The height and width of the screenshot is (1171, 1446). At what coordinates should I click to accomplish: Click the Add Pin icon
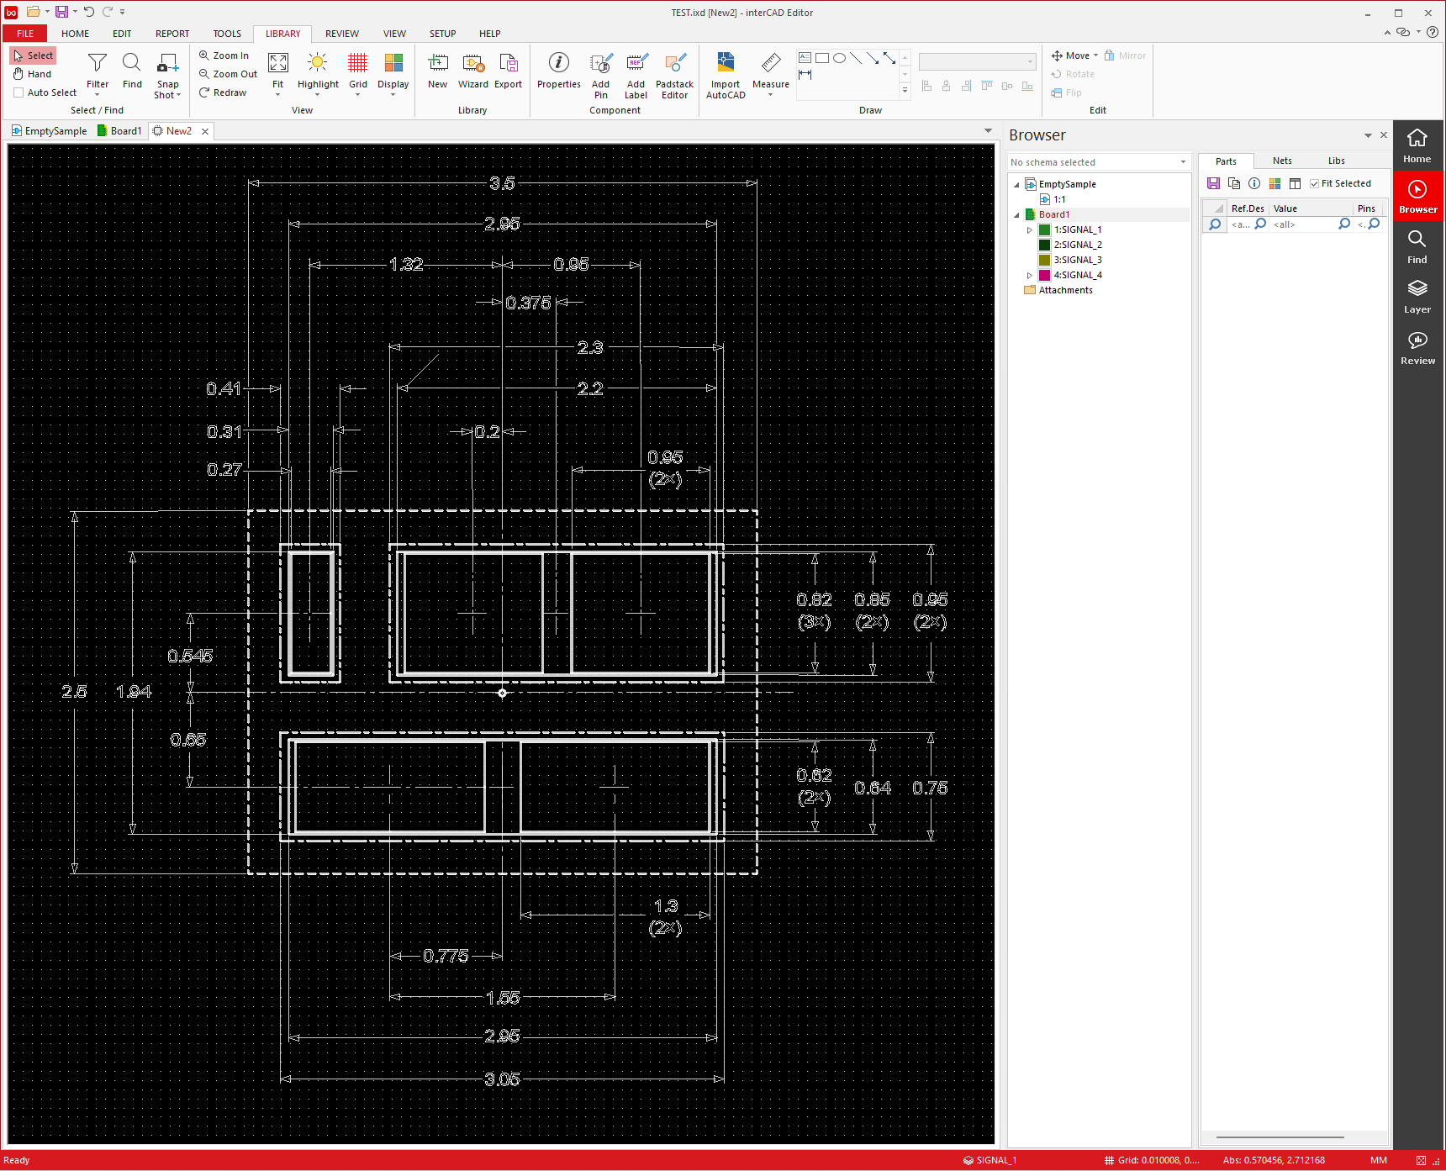[x=601, y=63]
